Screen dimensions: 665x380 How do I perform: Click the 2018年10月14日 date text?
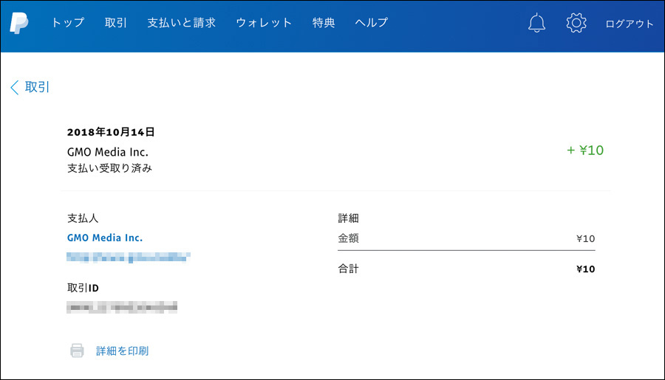click(111, 132)
